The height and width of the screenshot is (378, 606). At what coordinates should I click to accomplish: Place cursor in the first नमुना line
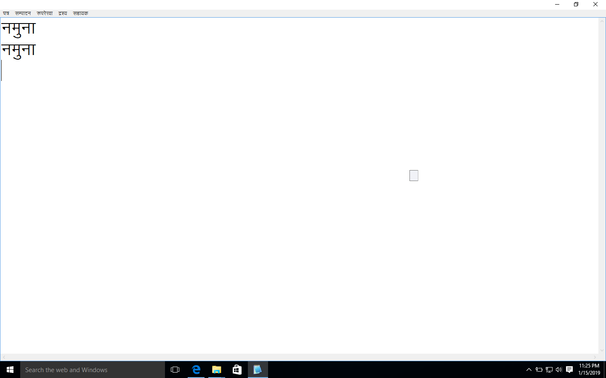(19, 29)
